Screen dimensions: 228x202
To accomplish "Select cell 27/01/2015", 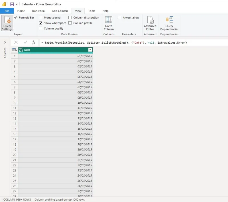I will click(x=55, y=191).
